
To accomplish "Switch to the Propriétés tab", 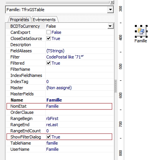I will coord(20,20).
